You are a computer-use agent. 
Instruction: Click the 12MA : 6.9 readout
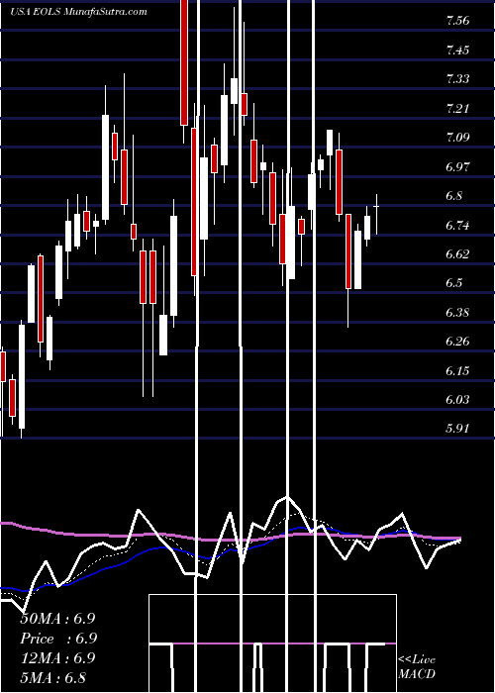(x=57, y=658)
